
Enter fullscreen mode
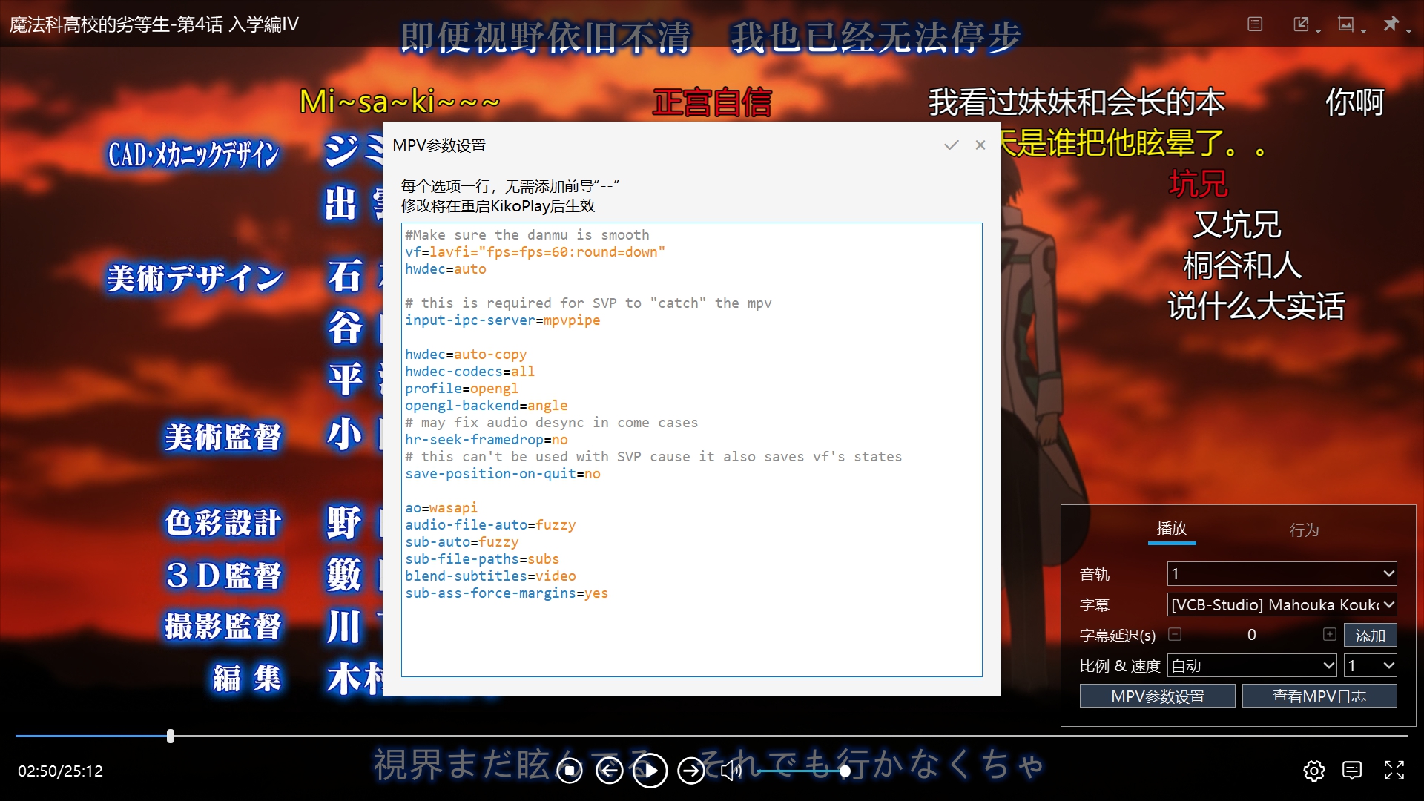(1394, 771)
